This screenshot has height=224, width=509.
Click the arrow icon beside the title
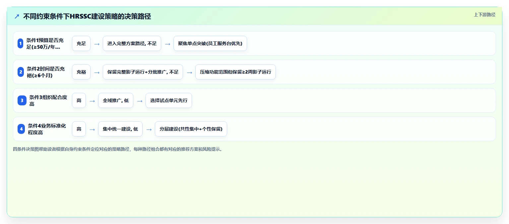tap(17, 17)
